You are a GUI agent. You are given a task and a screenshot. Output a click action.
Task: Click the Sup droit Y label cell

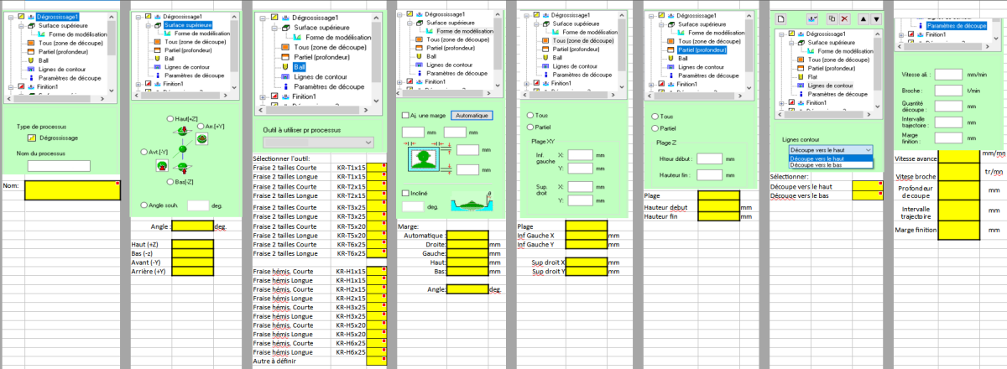tap(548, 272)
